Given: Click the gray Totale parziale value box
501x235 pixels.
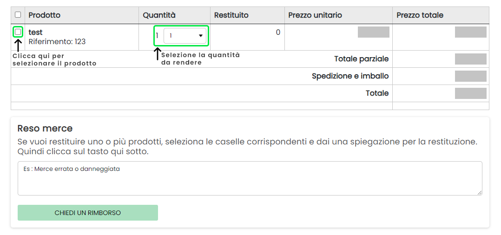Looking at the screenshot, I should coord(470,59).
